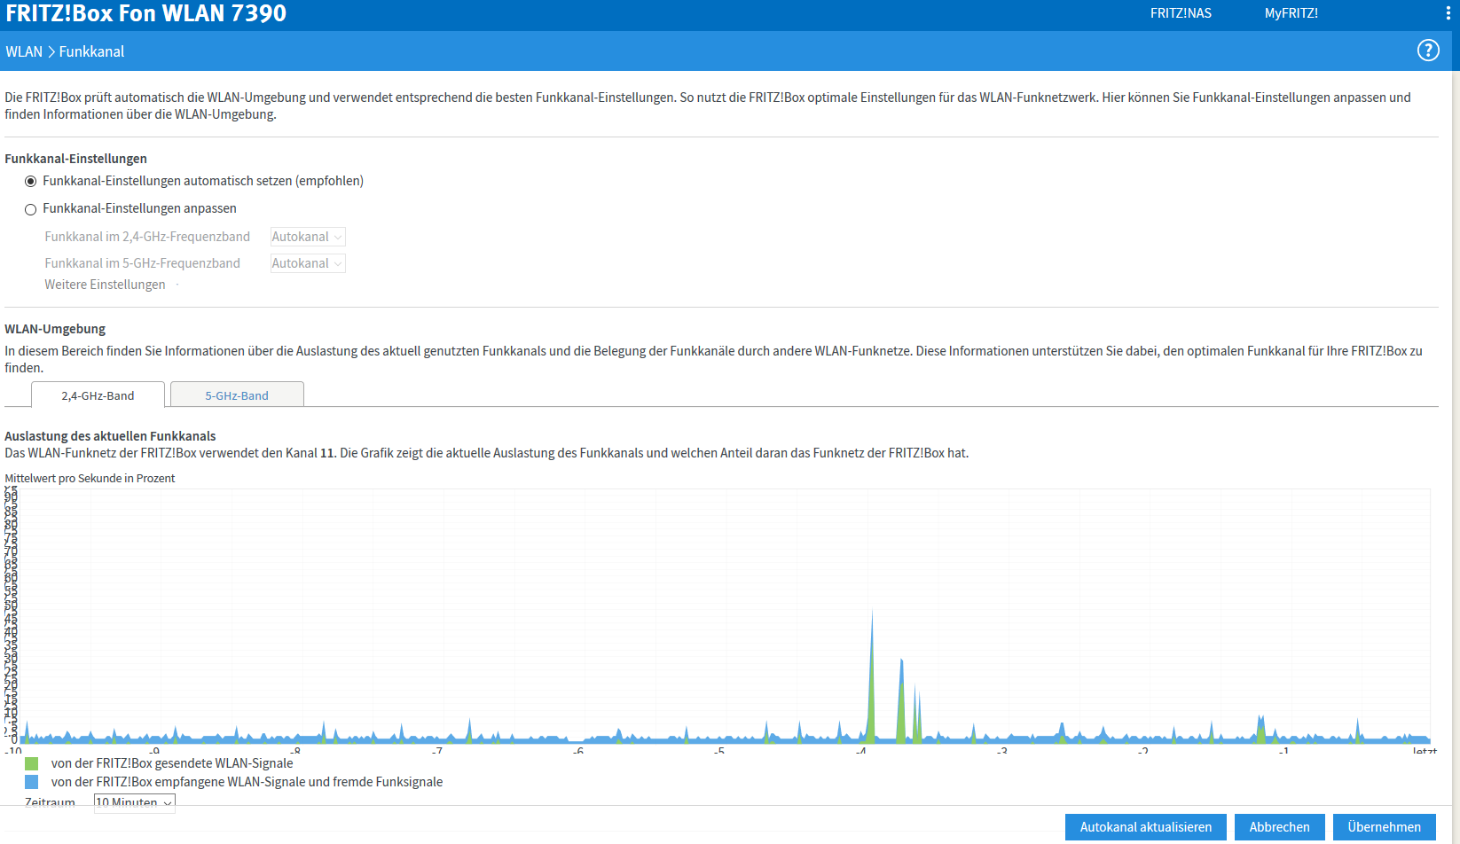1460x844 pixels.
Task: Select automatic Funkkanal-Einstellungen radio button
Action: [x=31, y=182]
